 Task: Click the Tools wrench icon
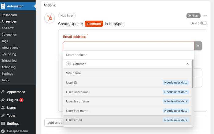[x=3, y=116]
